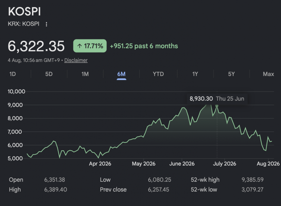This screenshot has width=281, height=206.
Task: Open the Disclaimer link
Action: (x=76, y=60)
